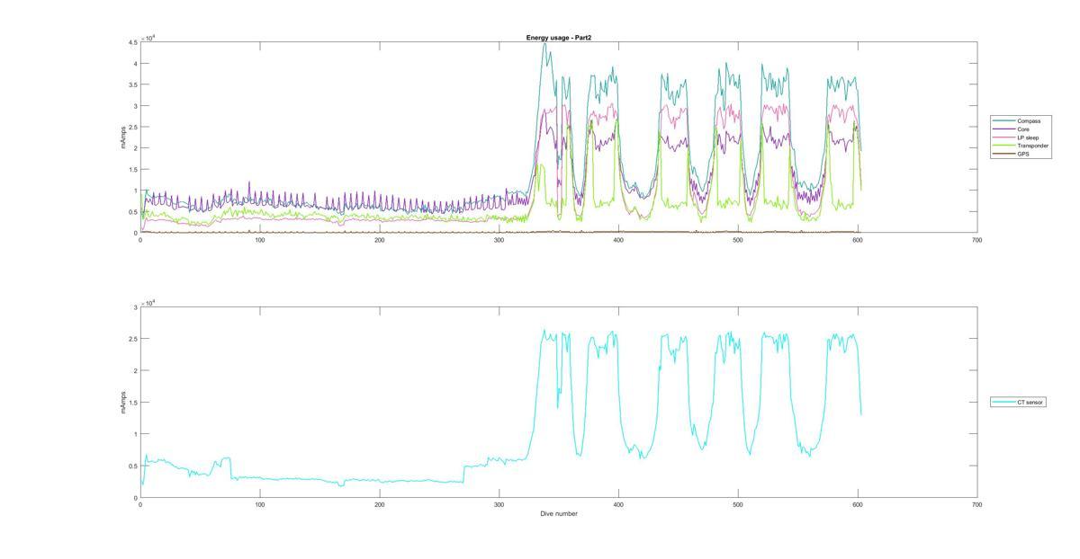1080x559 pixels.
Task: Click the 600 tick on bottom plot x-axis
Action: [858, 505]
